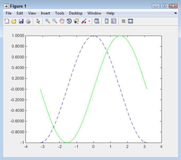
Task: Close the Figure 1 window
Action: (x=173, y=6)
